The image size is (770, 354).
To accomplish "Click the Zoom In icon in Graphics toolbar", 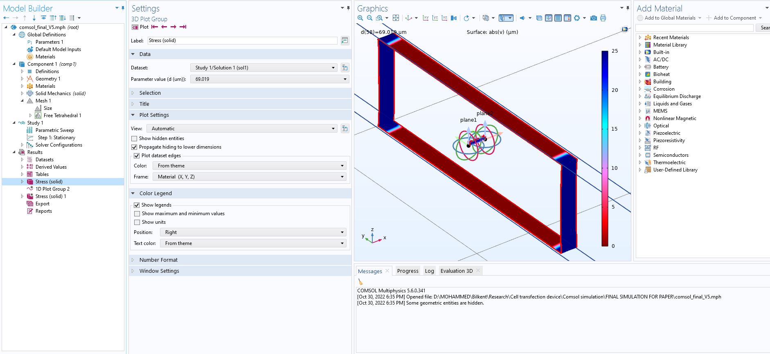I will coord(360,18).
